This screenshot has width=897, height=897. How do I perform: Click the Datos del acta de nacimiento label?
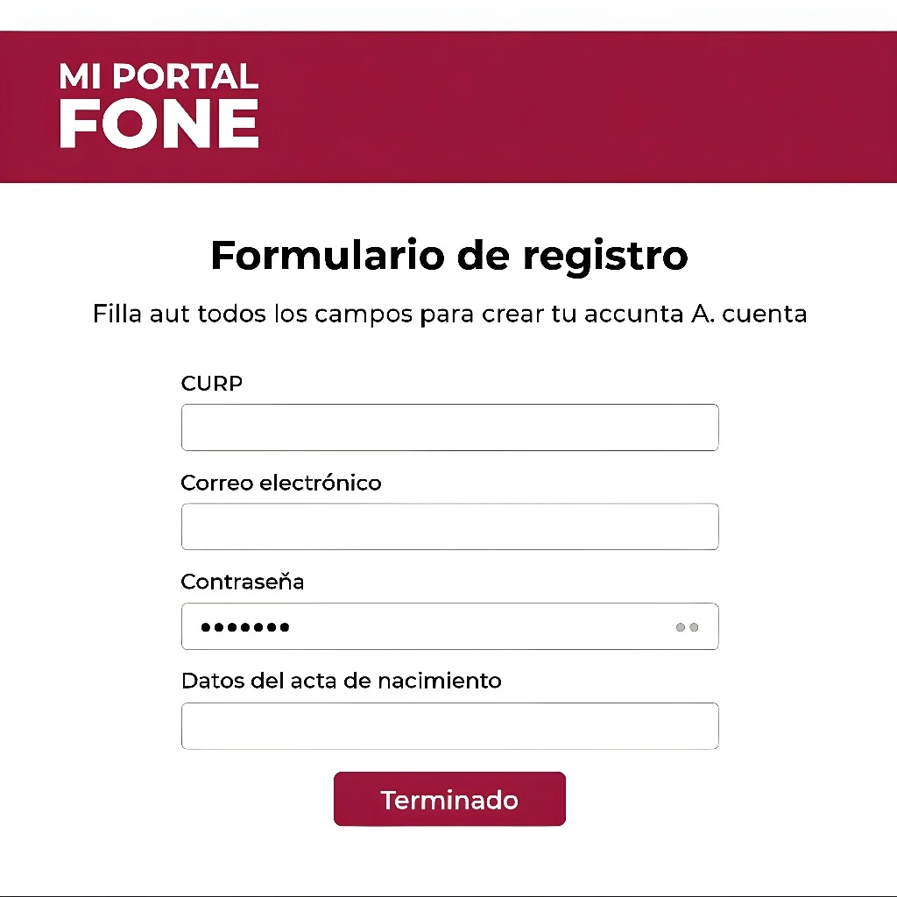(341, 681)
